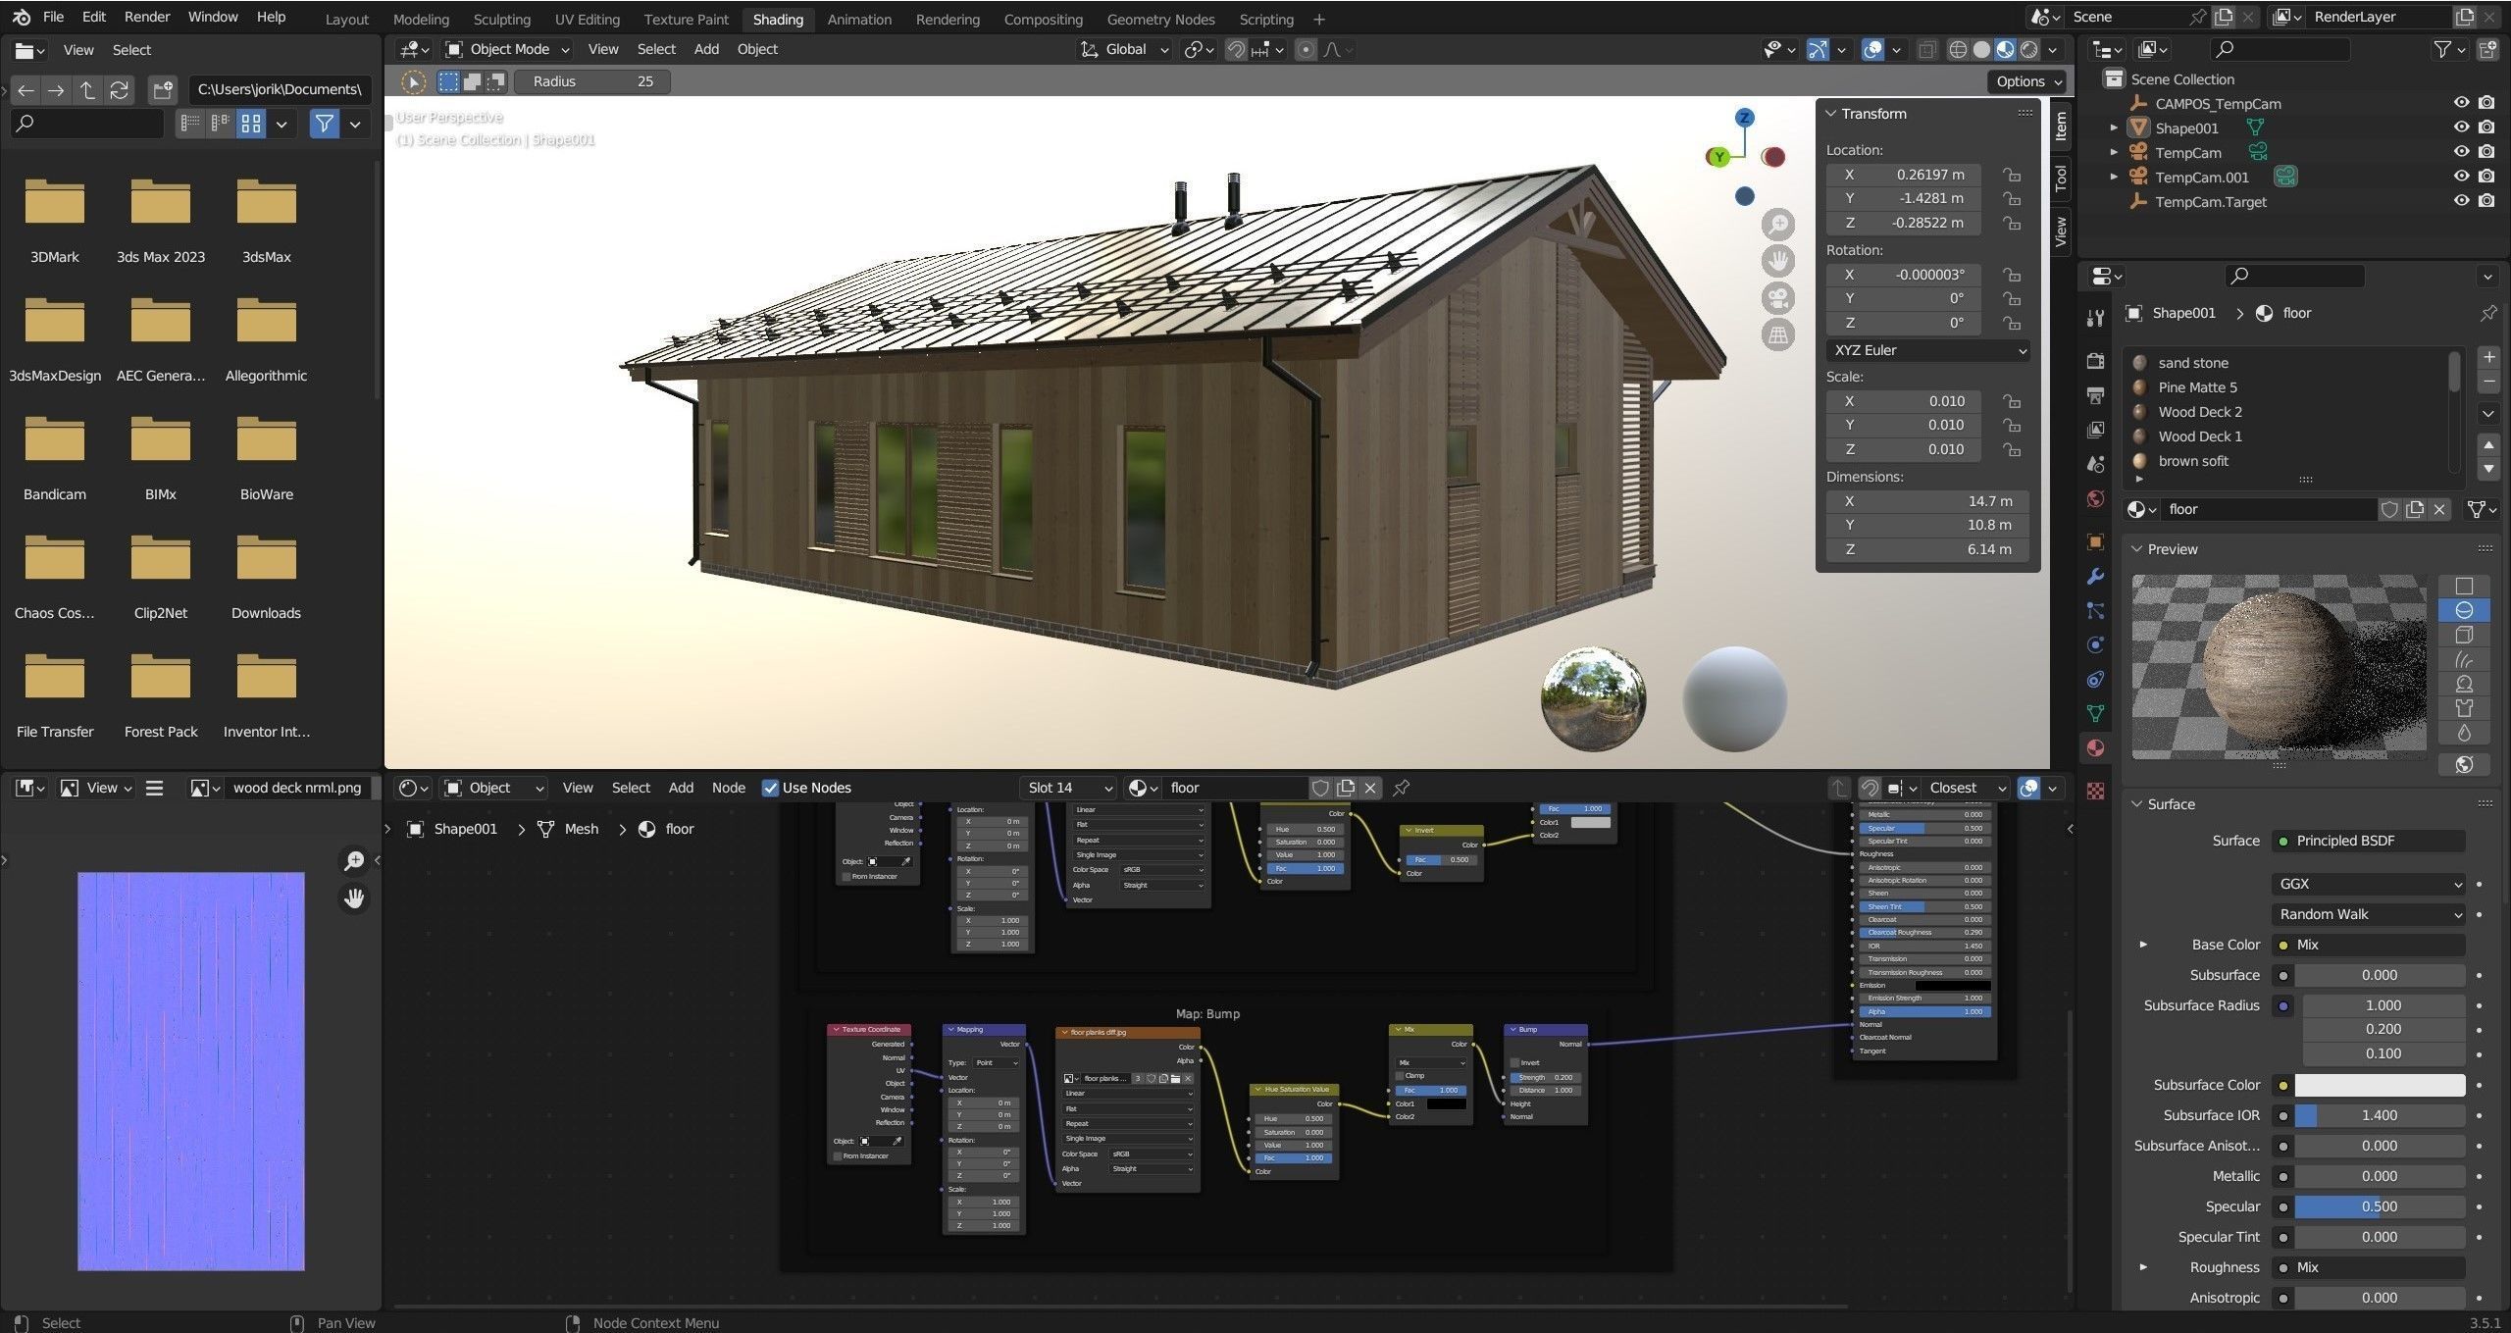Expand Shape001 in outliner
2511x1333 pixels.
(x=2114, y=128)
